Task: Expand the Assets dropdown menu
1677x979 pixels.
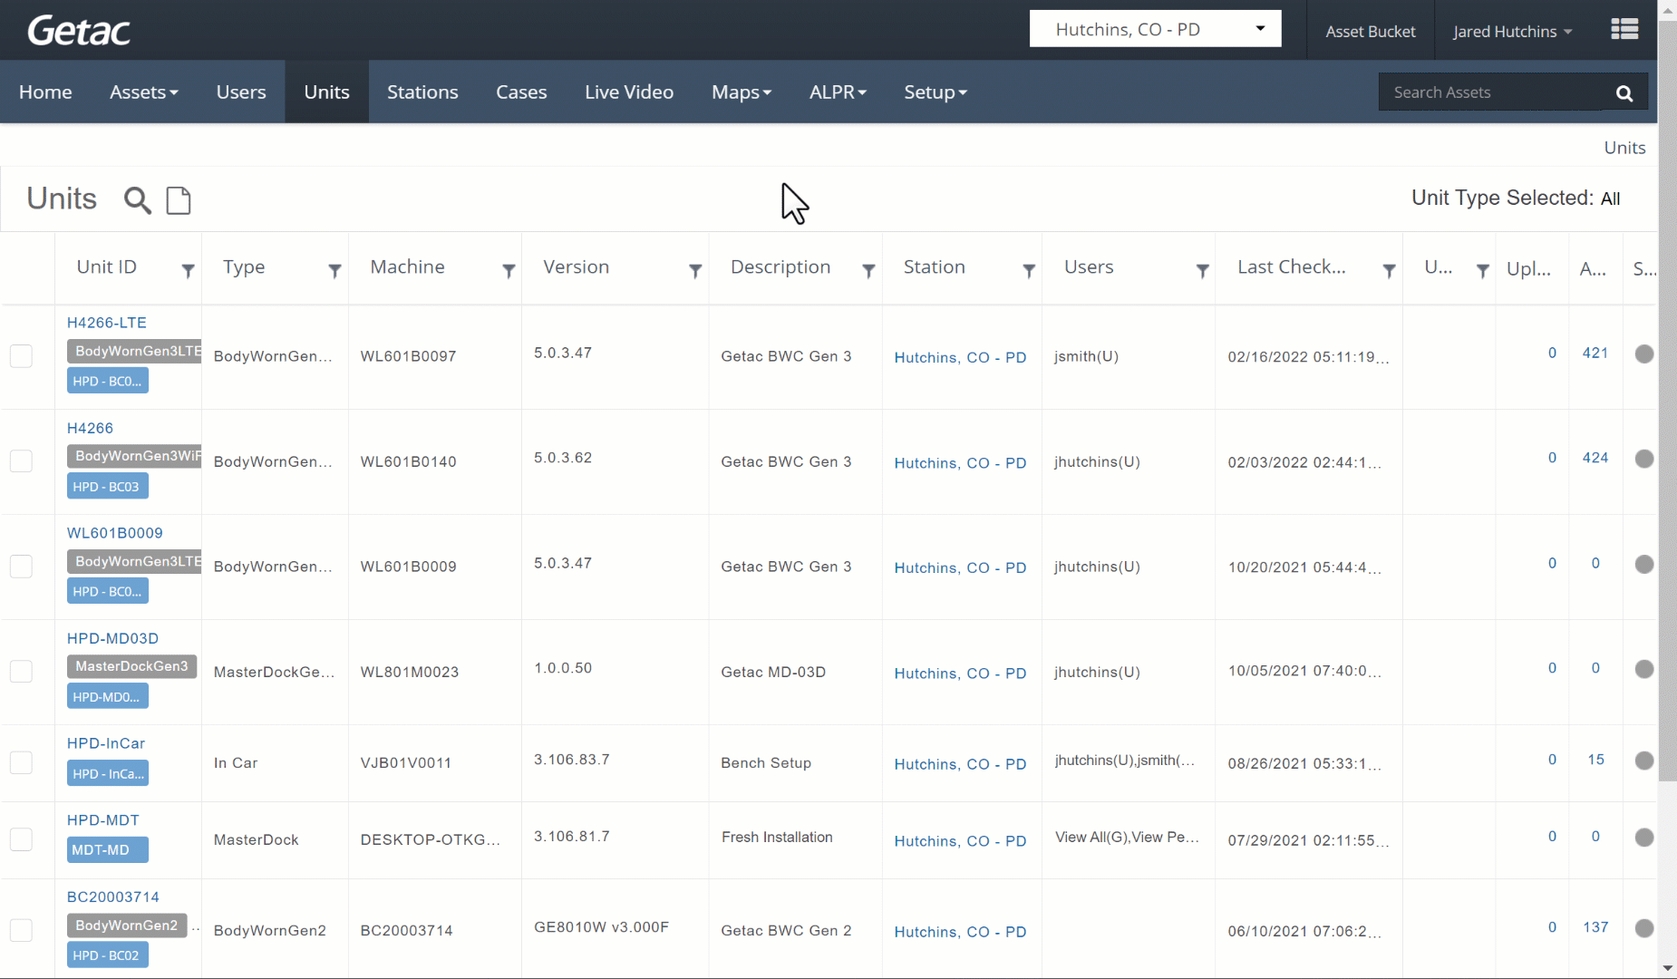Action: 143,92
